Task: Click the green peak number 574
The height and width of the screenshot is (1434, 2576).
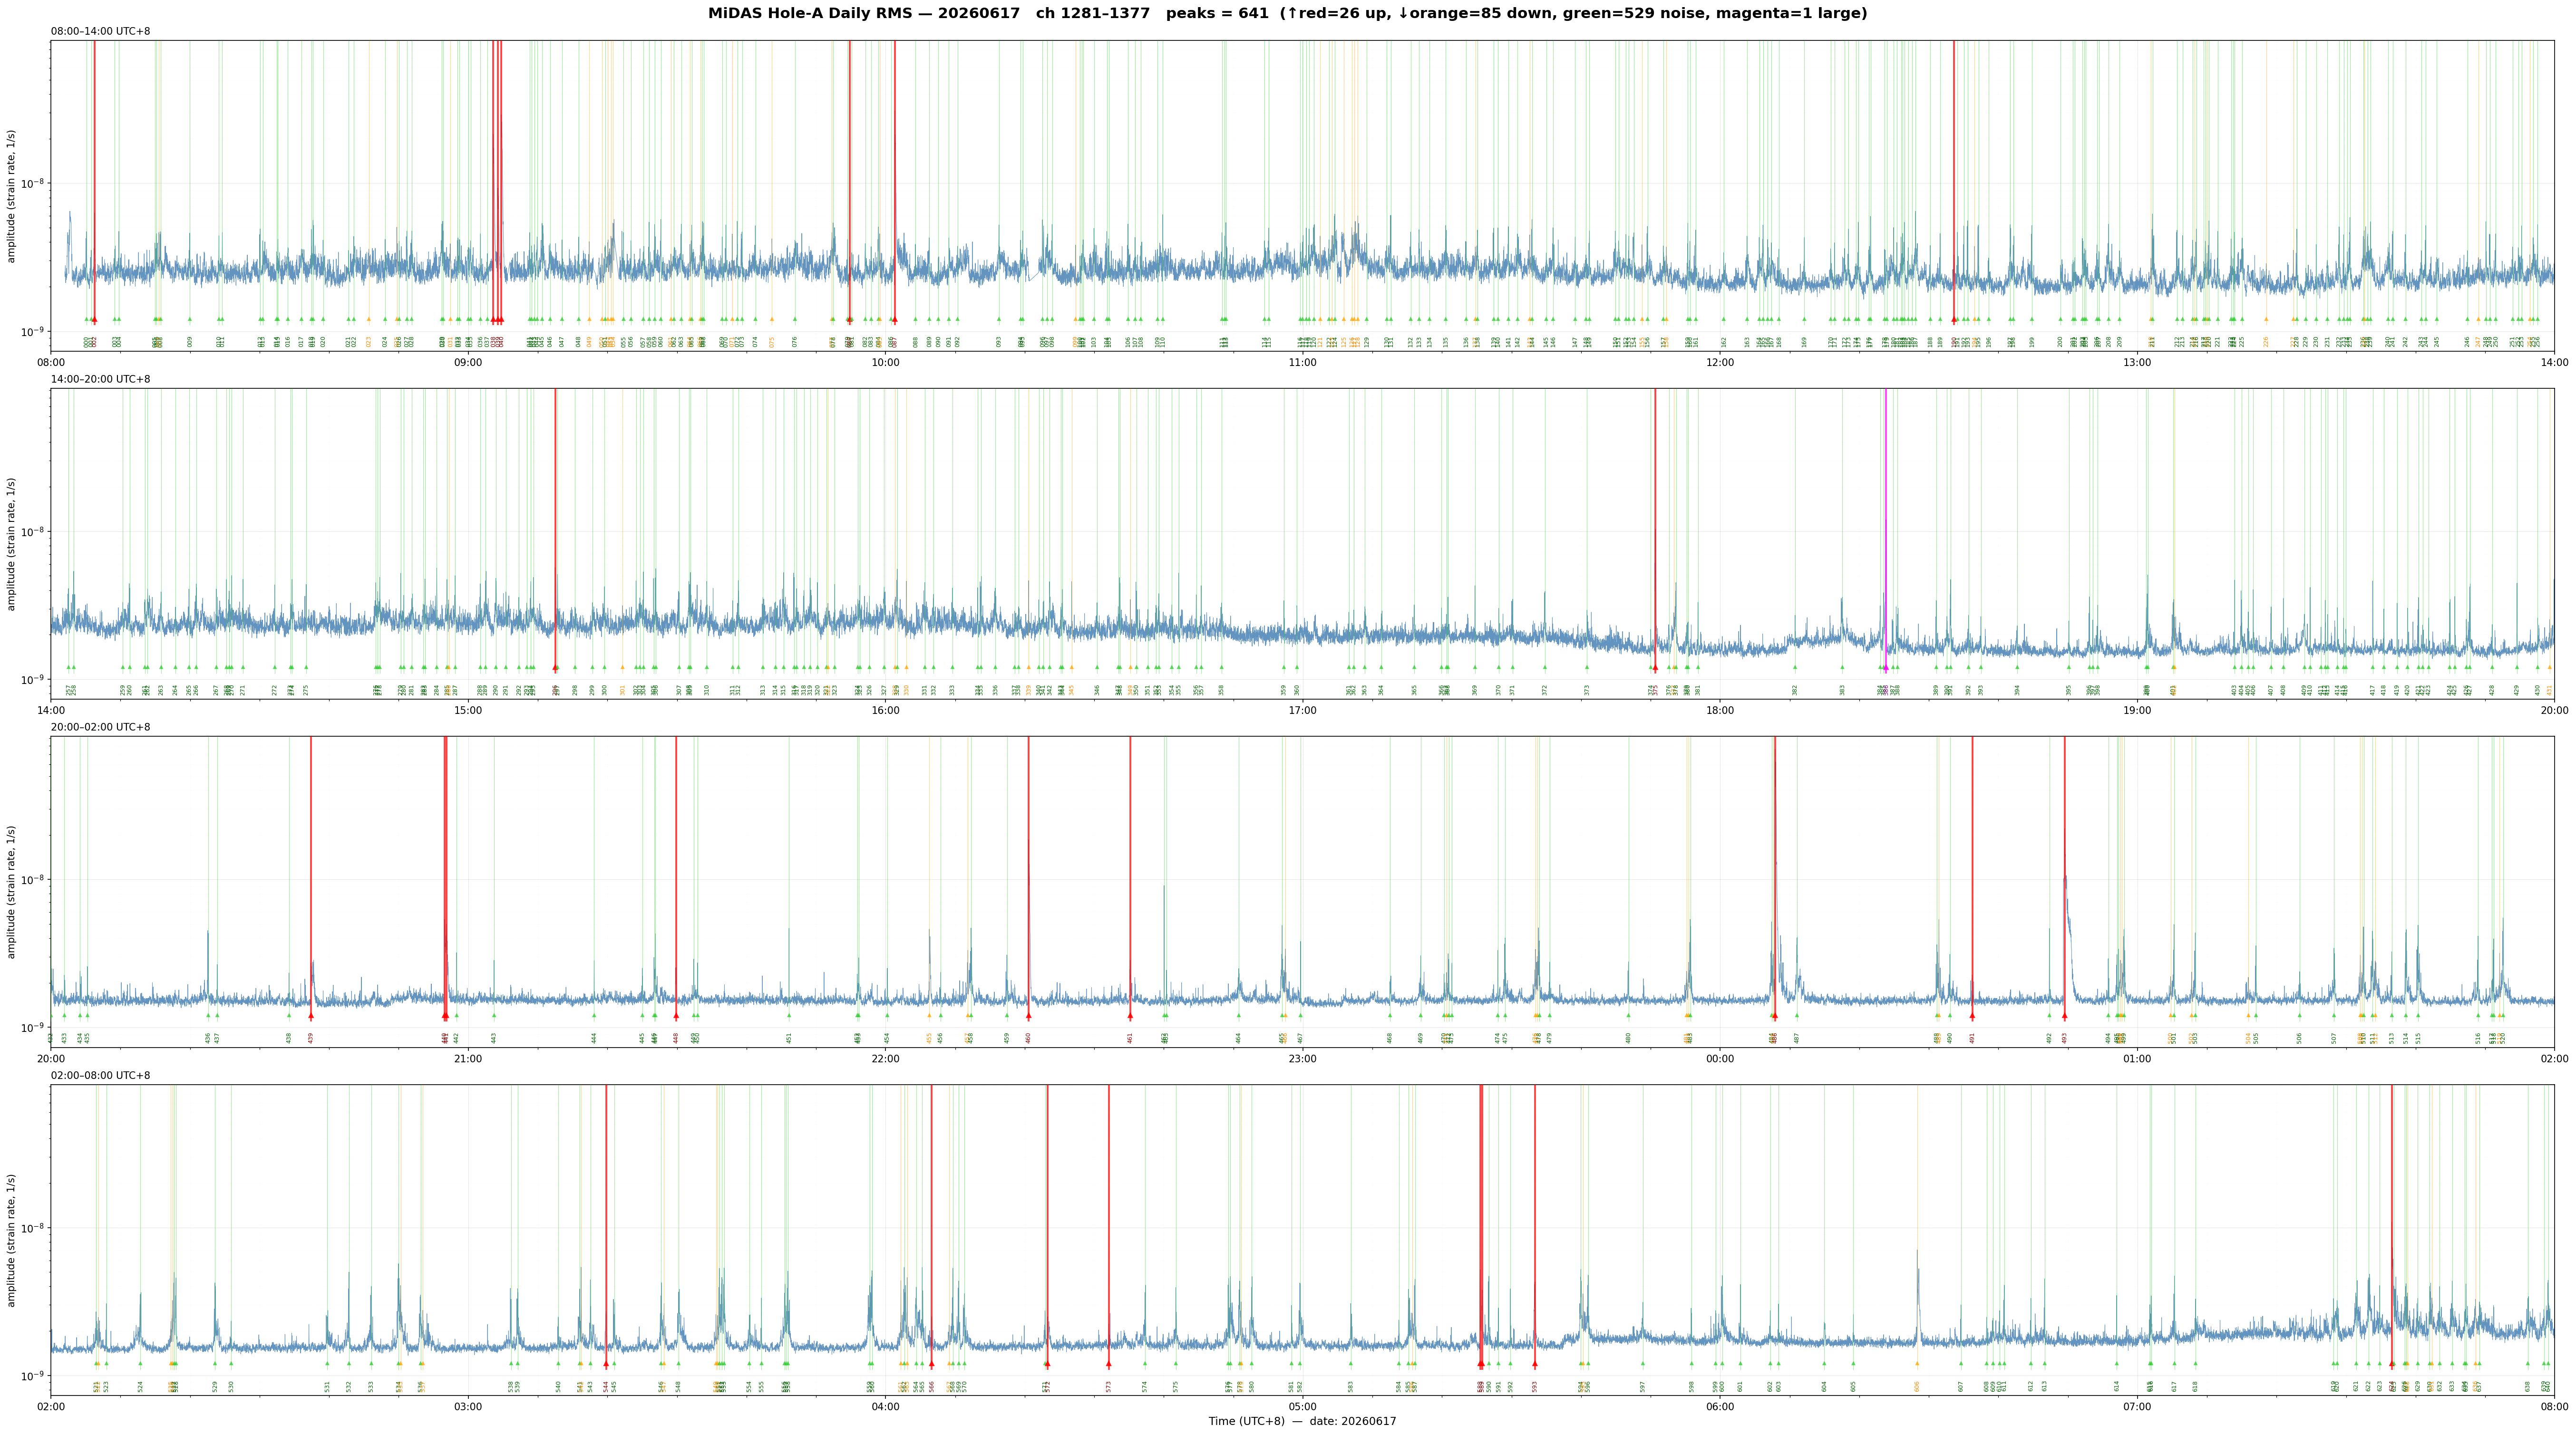Action: (x=1145, y=1386)
